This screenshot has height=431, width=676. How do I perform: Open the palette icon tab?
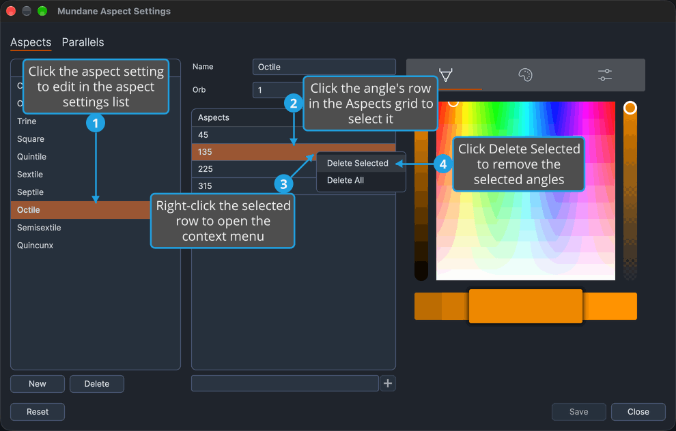(525, 75)
